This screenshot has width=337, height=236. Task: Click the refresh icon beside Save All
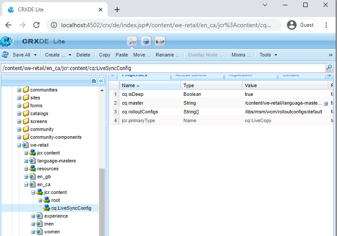coord(5,55)
